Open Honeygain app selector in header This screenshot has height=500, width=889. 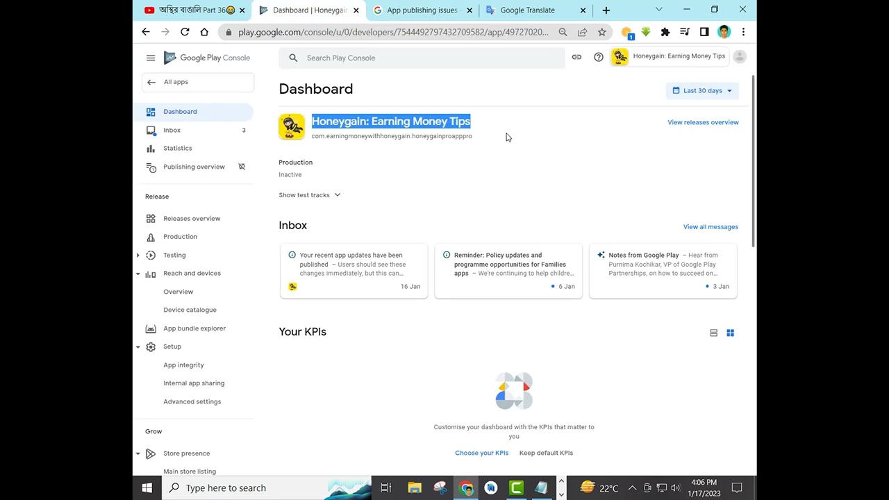670,57
